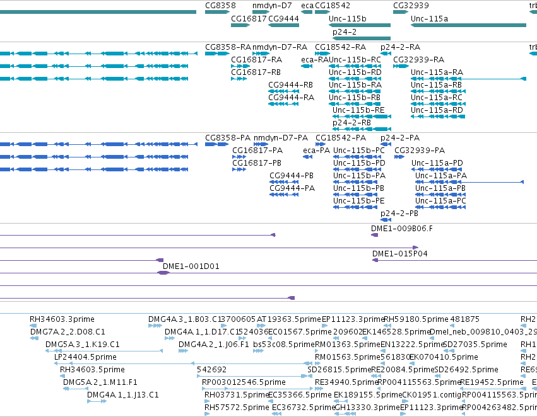Click protein CG18542-PA
537x417 pixels.
[x=321, y=144]
